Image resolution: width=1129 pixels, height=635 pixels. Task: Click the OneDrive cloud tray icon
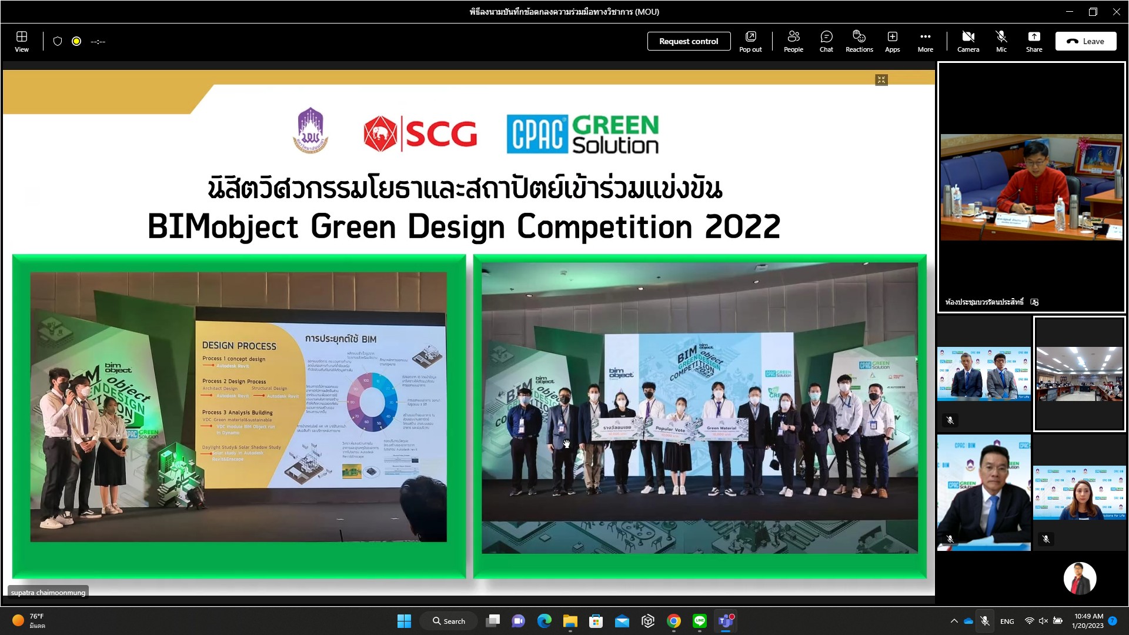coord(968,621)
